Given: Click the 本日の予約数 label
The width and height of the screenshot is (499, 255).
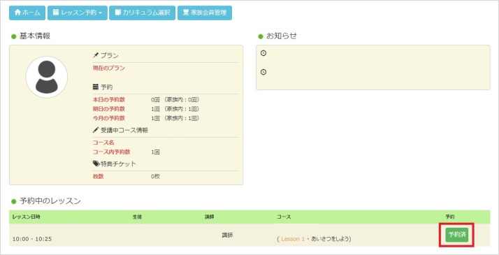Looking at the screenshot, I should click(x=109, y=100).
